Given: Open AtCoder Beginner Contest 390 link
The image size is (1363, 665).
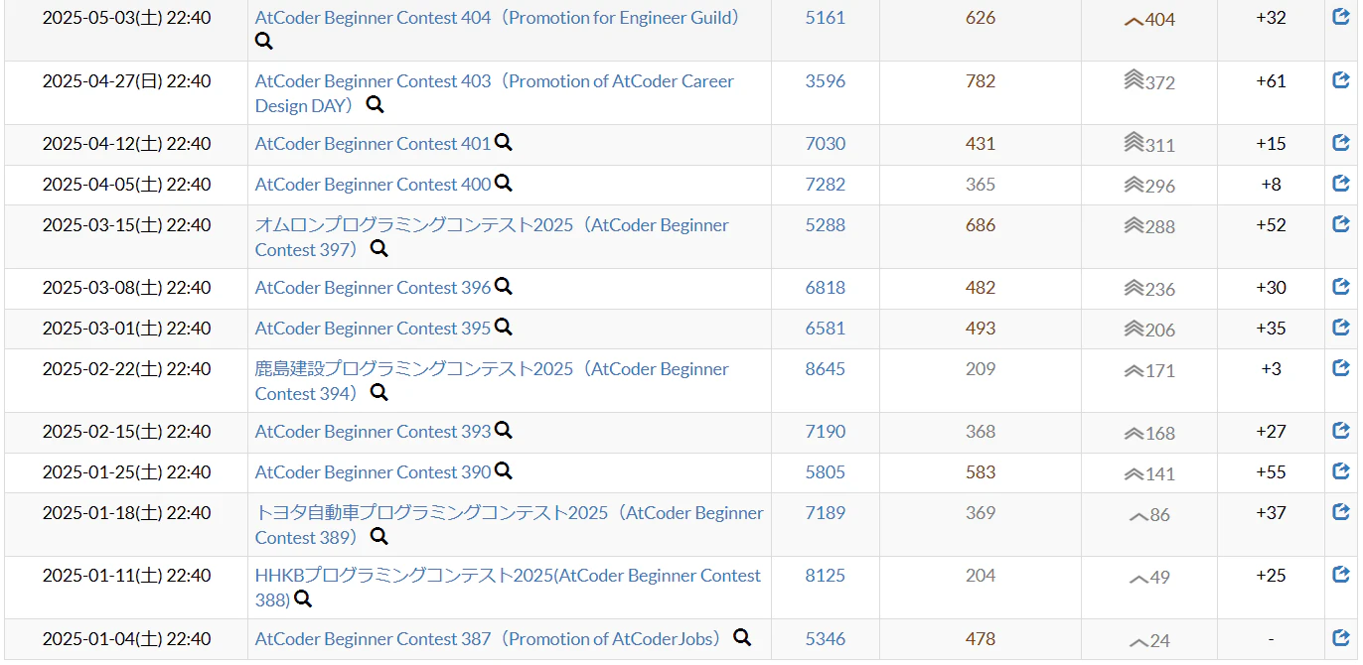Looking at the screenshot, I should point(374,472).
